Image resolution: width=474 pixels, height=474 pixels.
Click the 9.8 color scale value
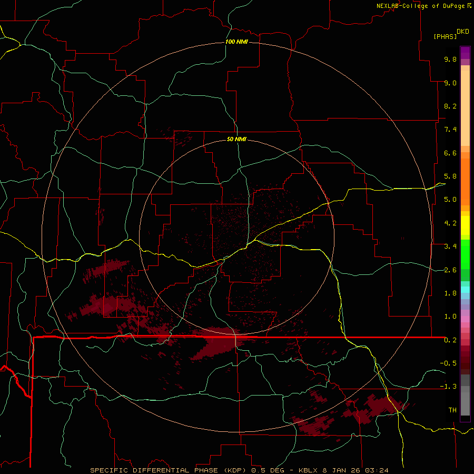point(450,59)
